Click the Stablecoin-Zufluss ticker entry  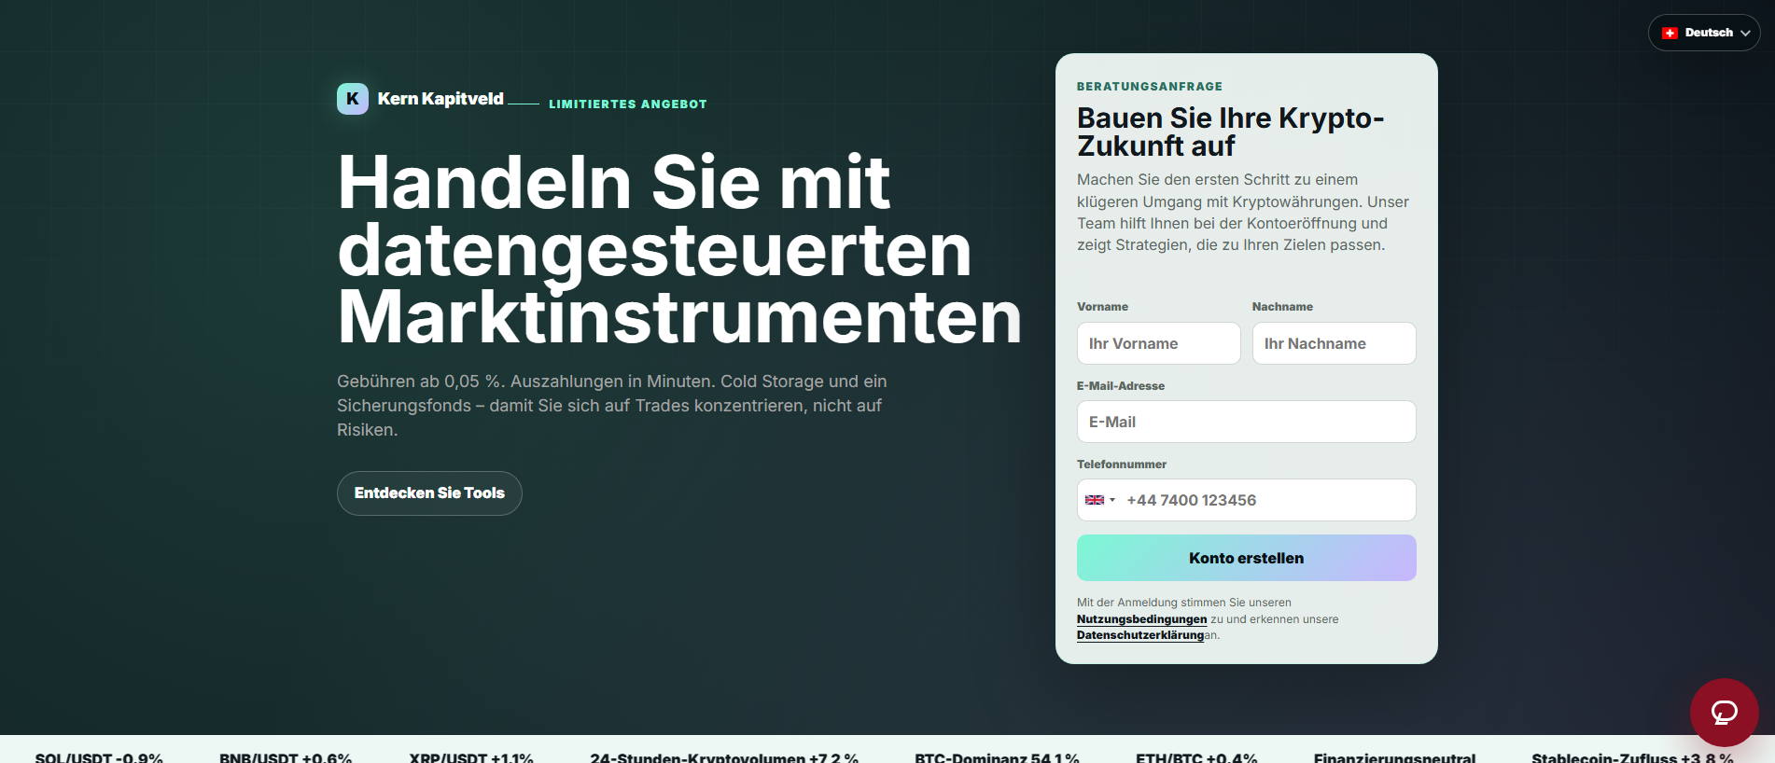pyautogui.click(x=1632, y=756)
